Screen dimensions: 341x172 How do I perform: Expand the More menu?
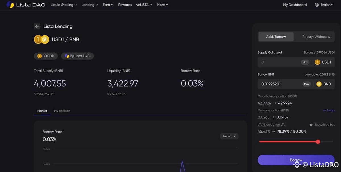tap(162, 5)
